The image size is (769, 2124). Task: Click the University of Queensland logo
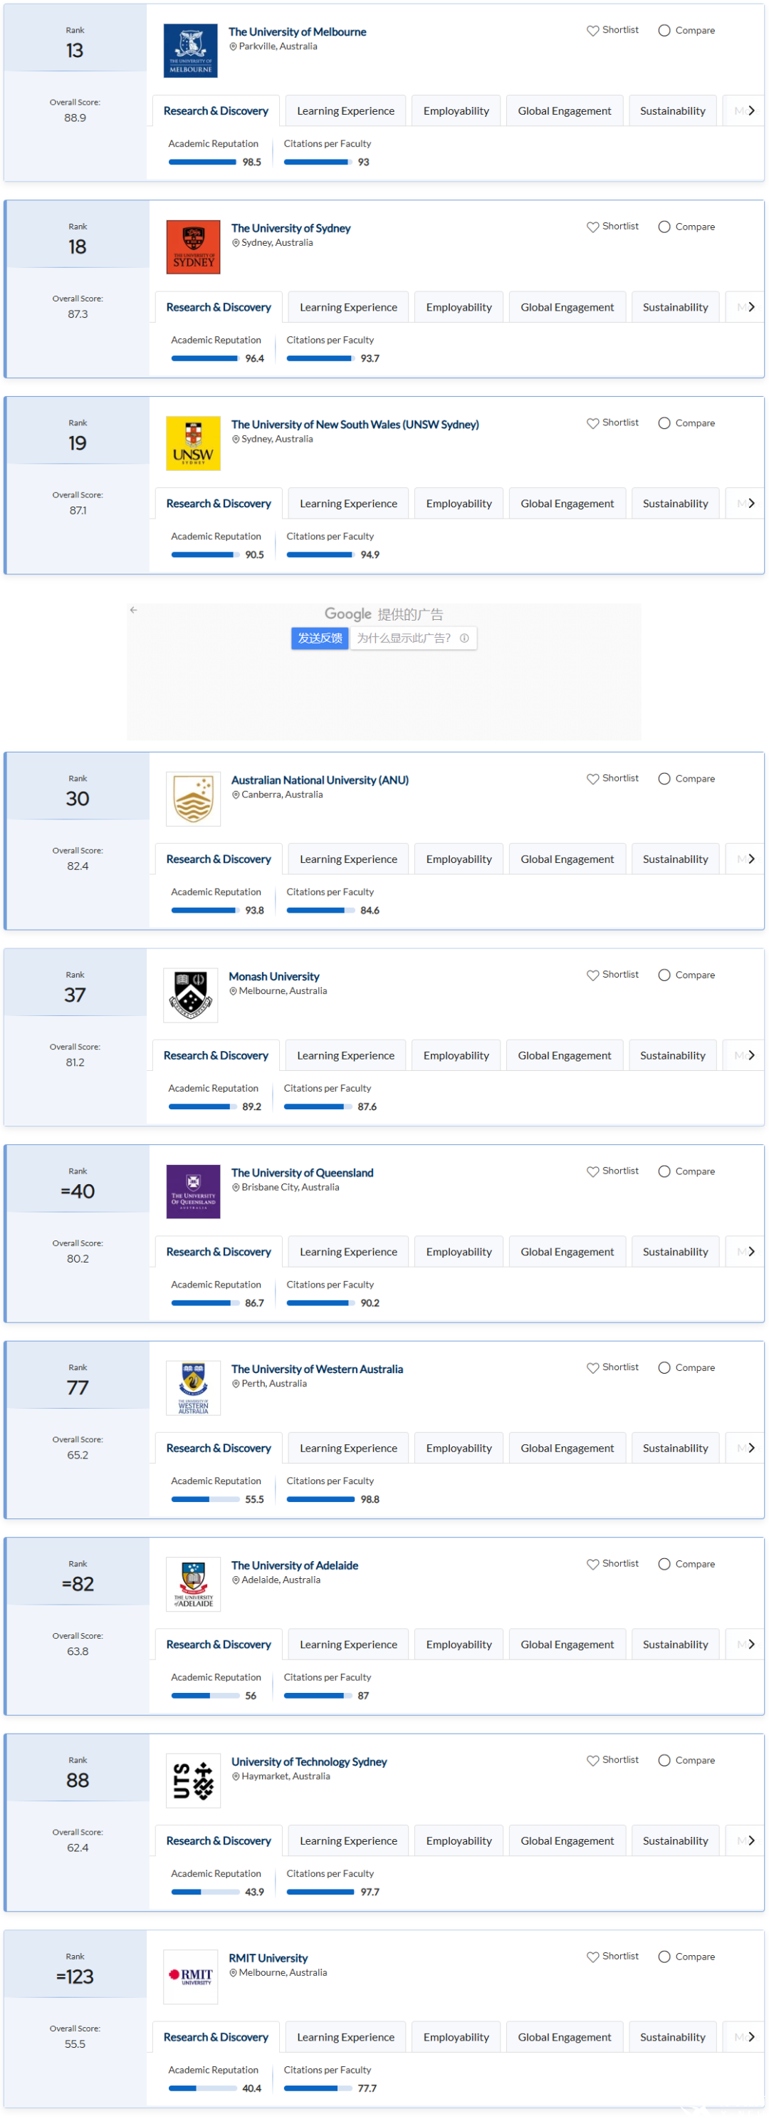pos(193,1191)
